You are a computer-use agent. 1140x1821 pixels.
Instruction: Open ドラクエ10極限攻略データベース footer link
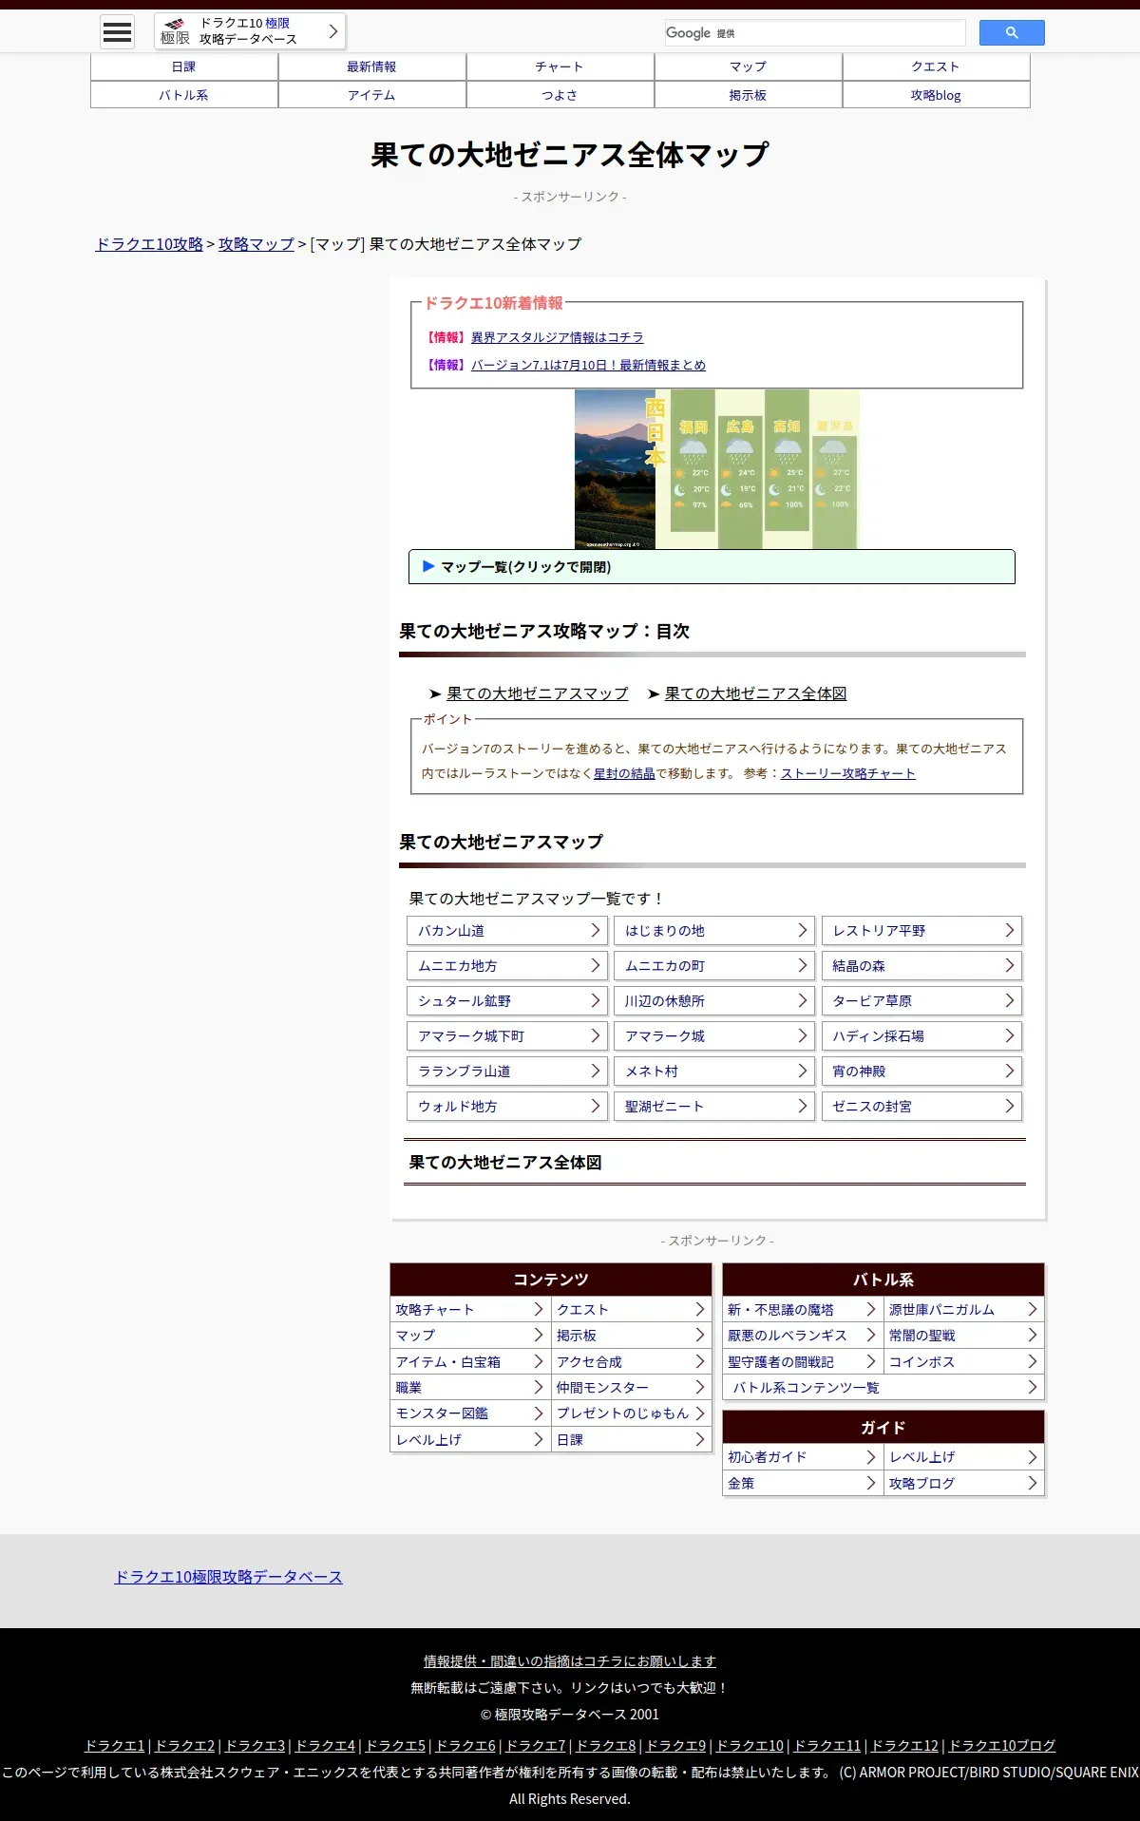point(228,1577)
